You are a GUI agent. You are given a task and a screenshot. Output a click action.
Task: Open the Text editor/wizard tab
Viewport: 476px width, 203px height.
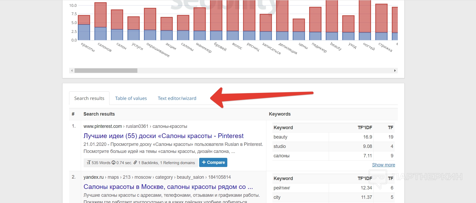[177, 98]
